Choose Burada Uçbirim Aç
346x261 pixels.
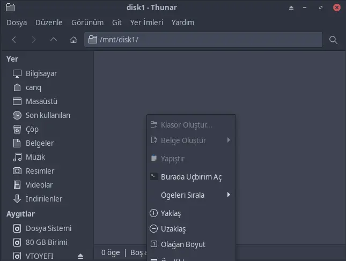[192, 177]
